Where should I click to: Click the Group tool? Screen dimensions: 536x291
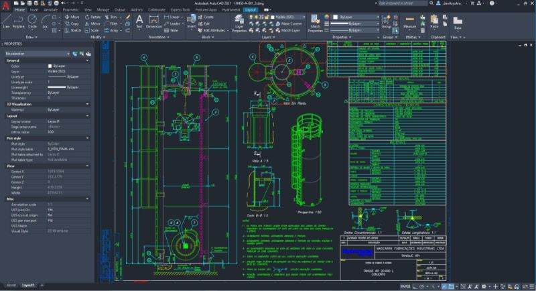386,21
